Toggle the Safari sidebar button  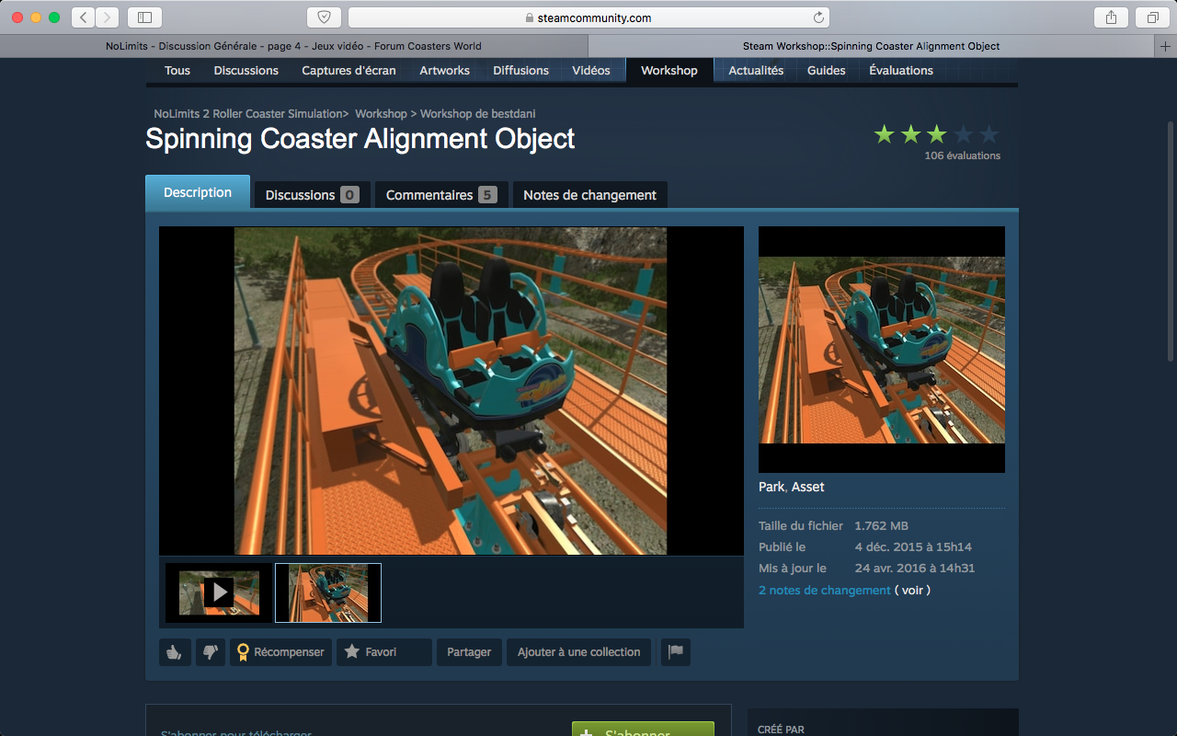coord(144,17)
